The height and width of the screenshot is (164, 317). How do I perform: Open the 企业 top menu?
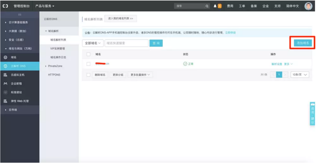click(266, 6)
